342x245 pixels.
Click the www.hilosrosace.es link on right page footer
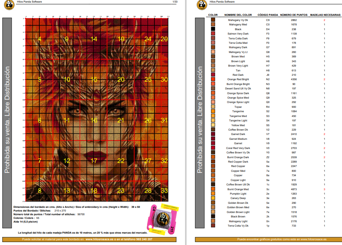coord(313,239)
